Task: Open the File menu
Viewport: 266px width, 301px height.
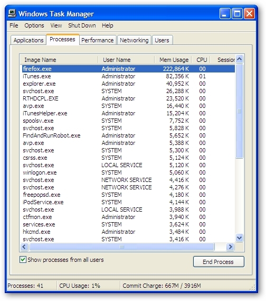Action: tap(14, 25)
